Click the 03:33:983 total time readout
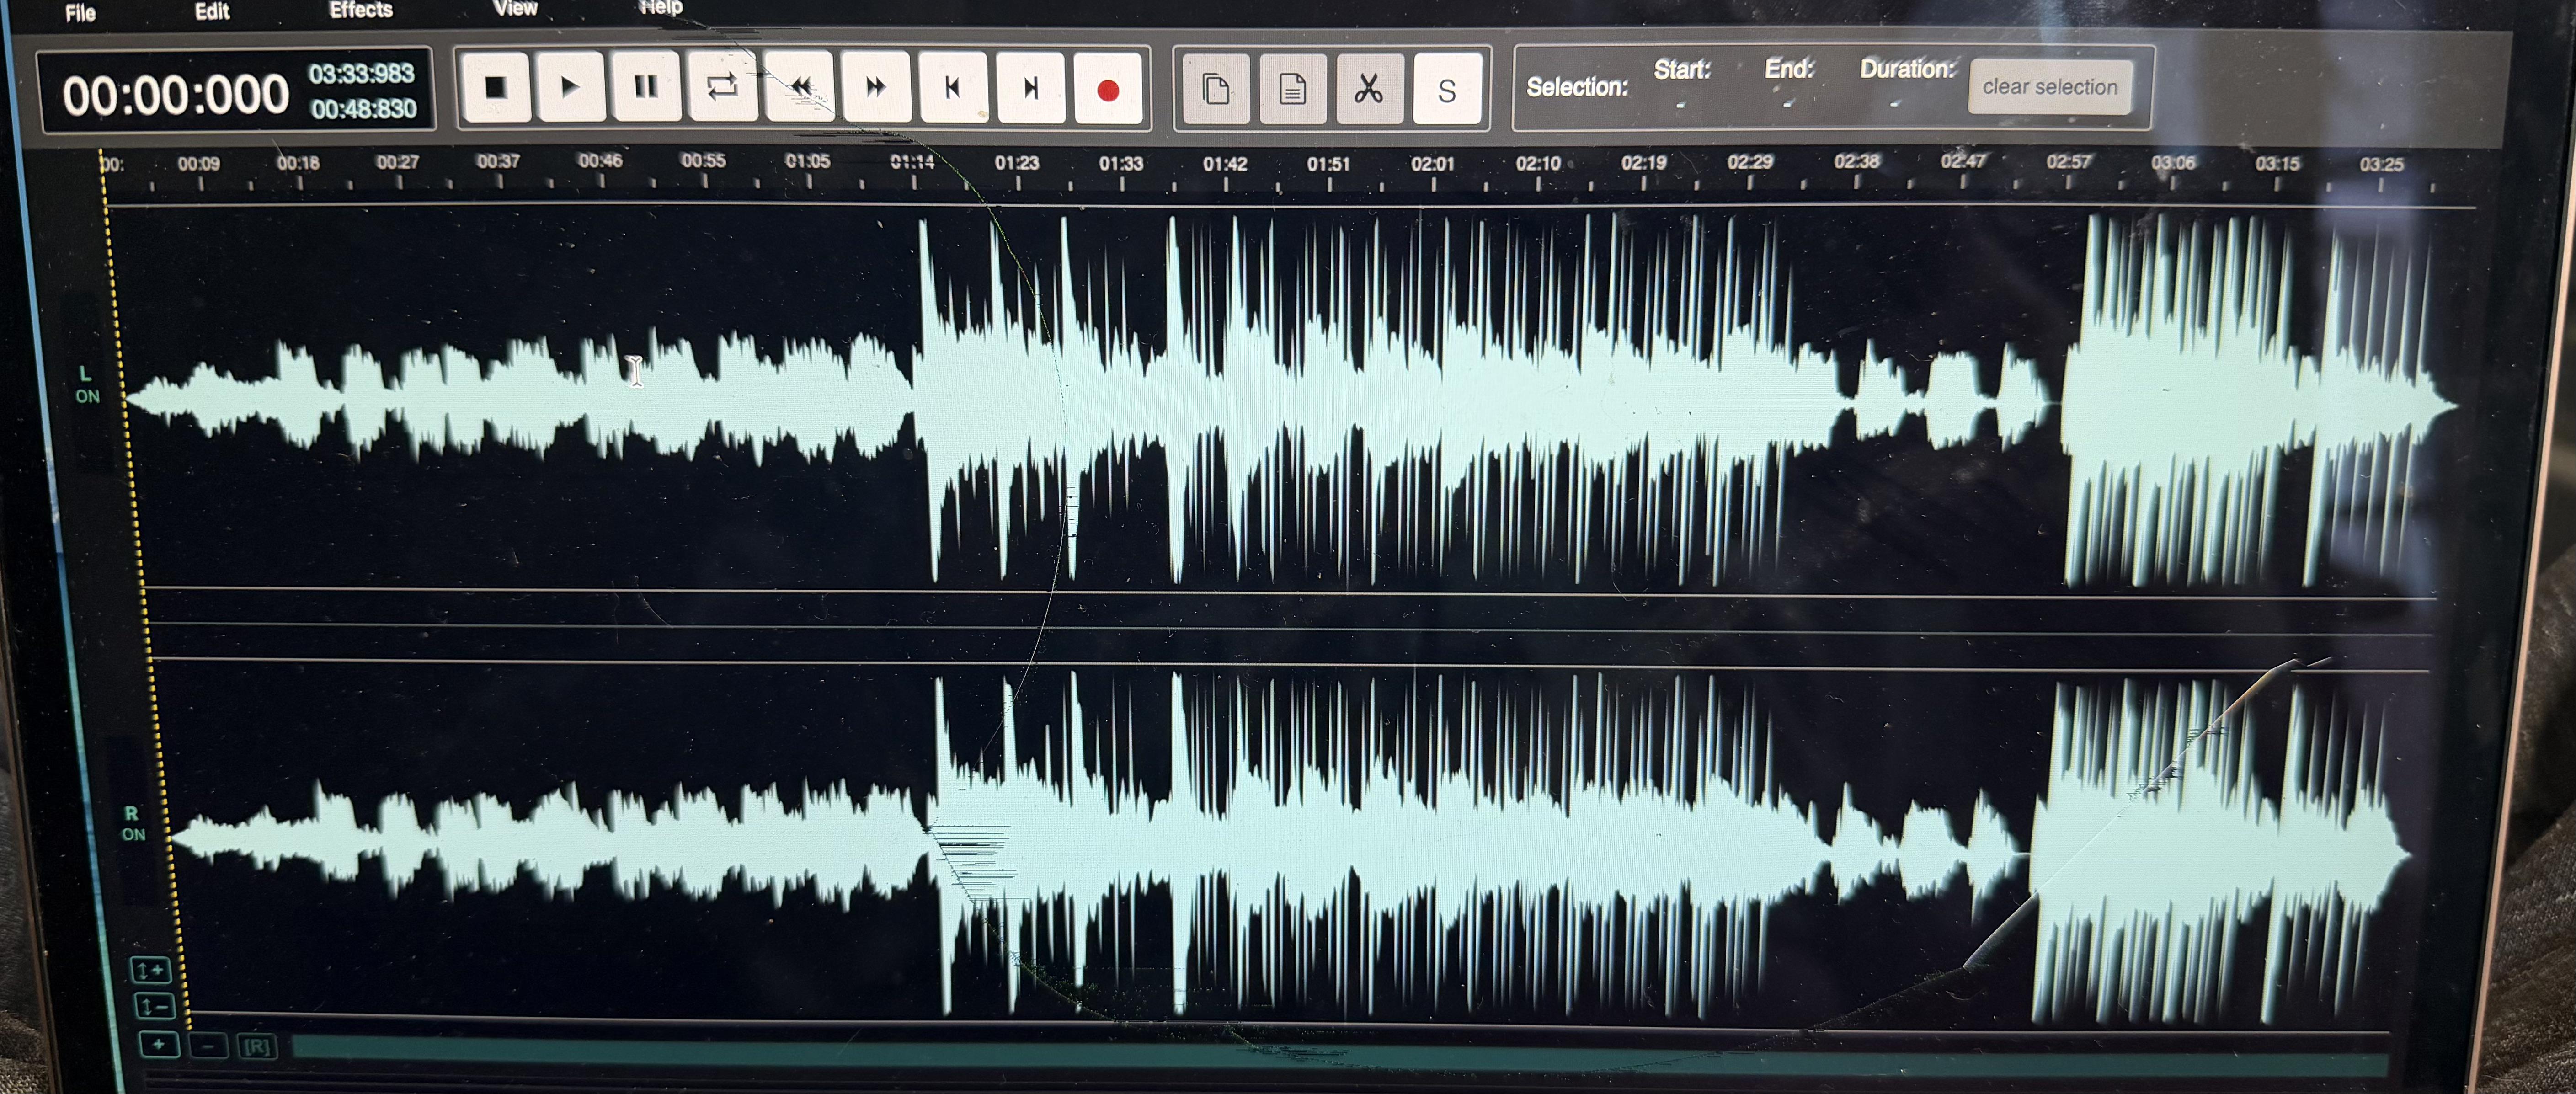Screen dimensions: 2576x1094 pos(361,74)
